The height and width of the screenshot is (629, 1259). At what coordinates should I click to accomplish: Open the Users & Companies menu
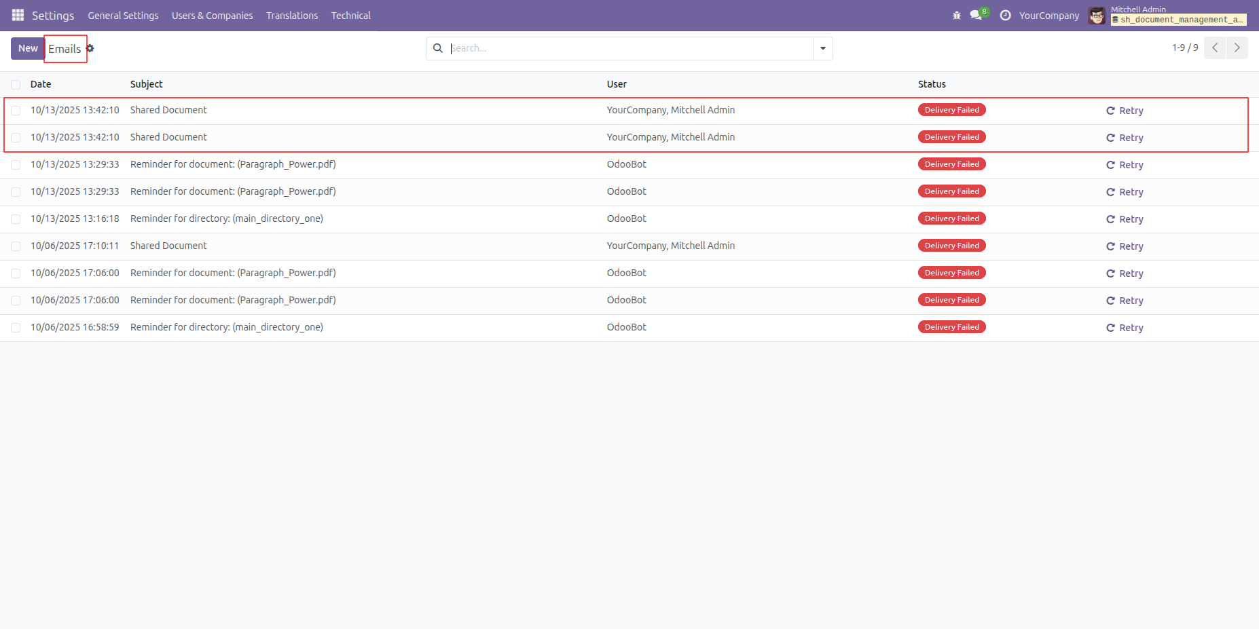tap(212, 15)
